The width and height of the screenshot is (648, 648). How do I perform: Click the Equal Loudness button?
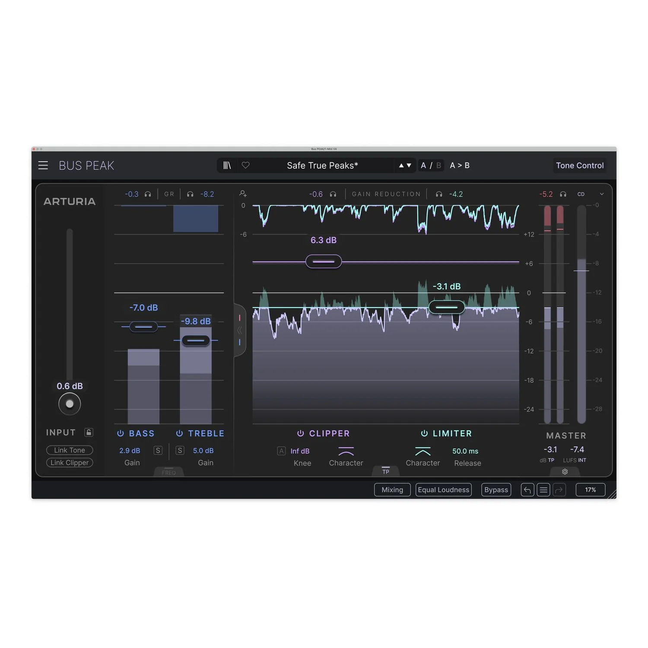pyautogui.click(x=443, y=490)
